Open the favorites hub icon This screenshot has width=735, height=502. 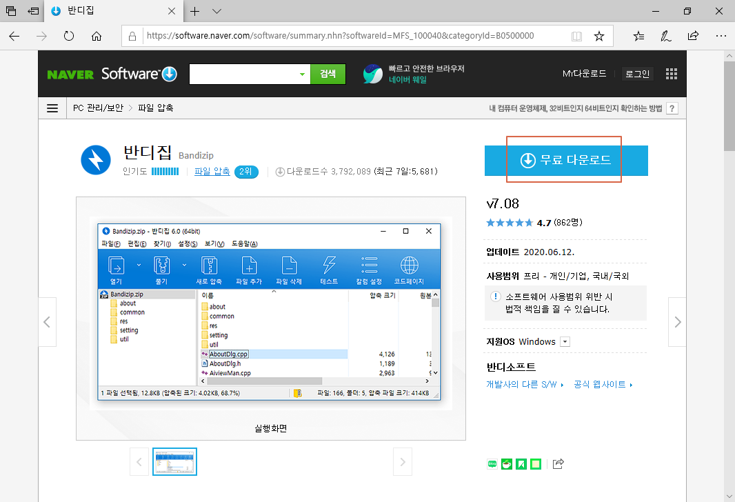click(638, 36)
